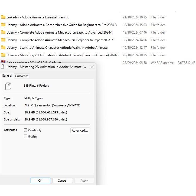The image size is (196, 196).
Task: Click the Linkedin Adobe Animate Essential Training folder icon
Action: pyautogui.click(x=3, y=17)
